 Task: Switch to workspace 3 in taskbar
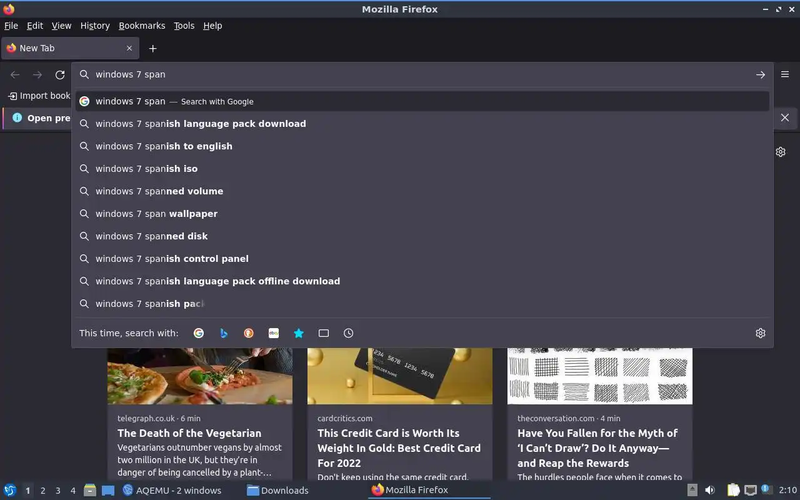point(57,491)
